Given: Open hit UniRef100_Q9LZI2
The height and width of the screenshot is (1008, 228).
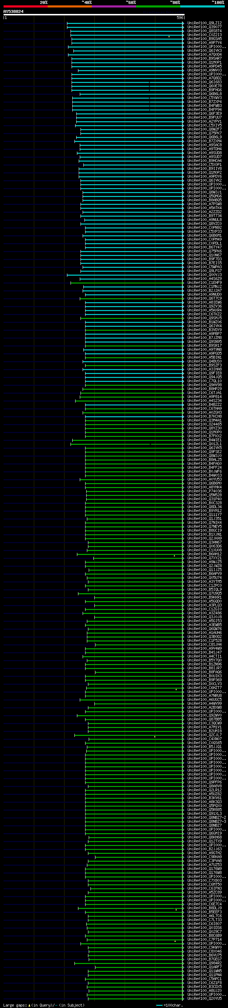Looking at the screenshot, I should coord(204,23).
